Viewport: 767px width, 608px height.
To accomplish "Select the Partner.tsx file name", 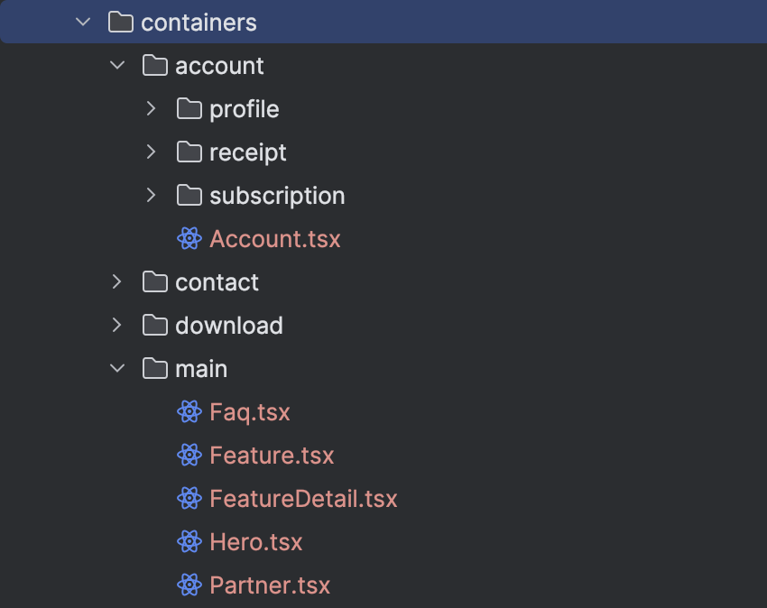I will tap(270, 585).
